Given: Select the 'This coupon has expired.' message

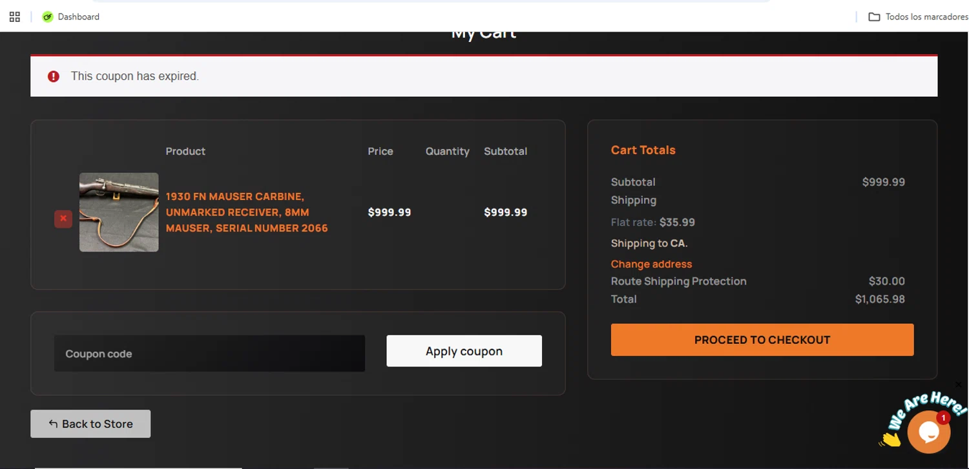Looking at the screenshot, I should point(135,76).
